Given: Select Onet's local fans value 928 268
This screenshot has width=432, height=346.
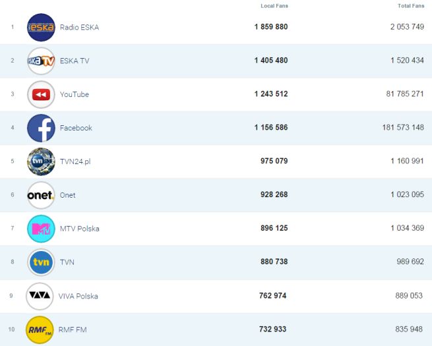Looking at the screenshot, I should pyautogui.click(x=270, y=195).
